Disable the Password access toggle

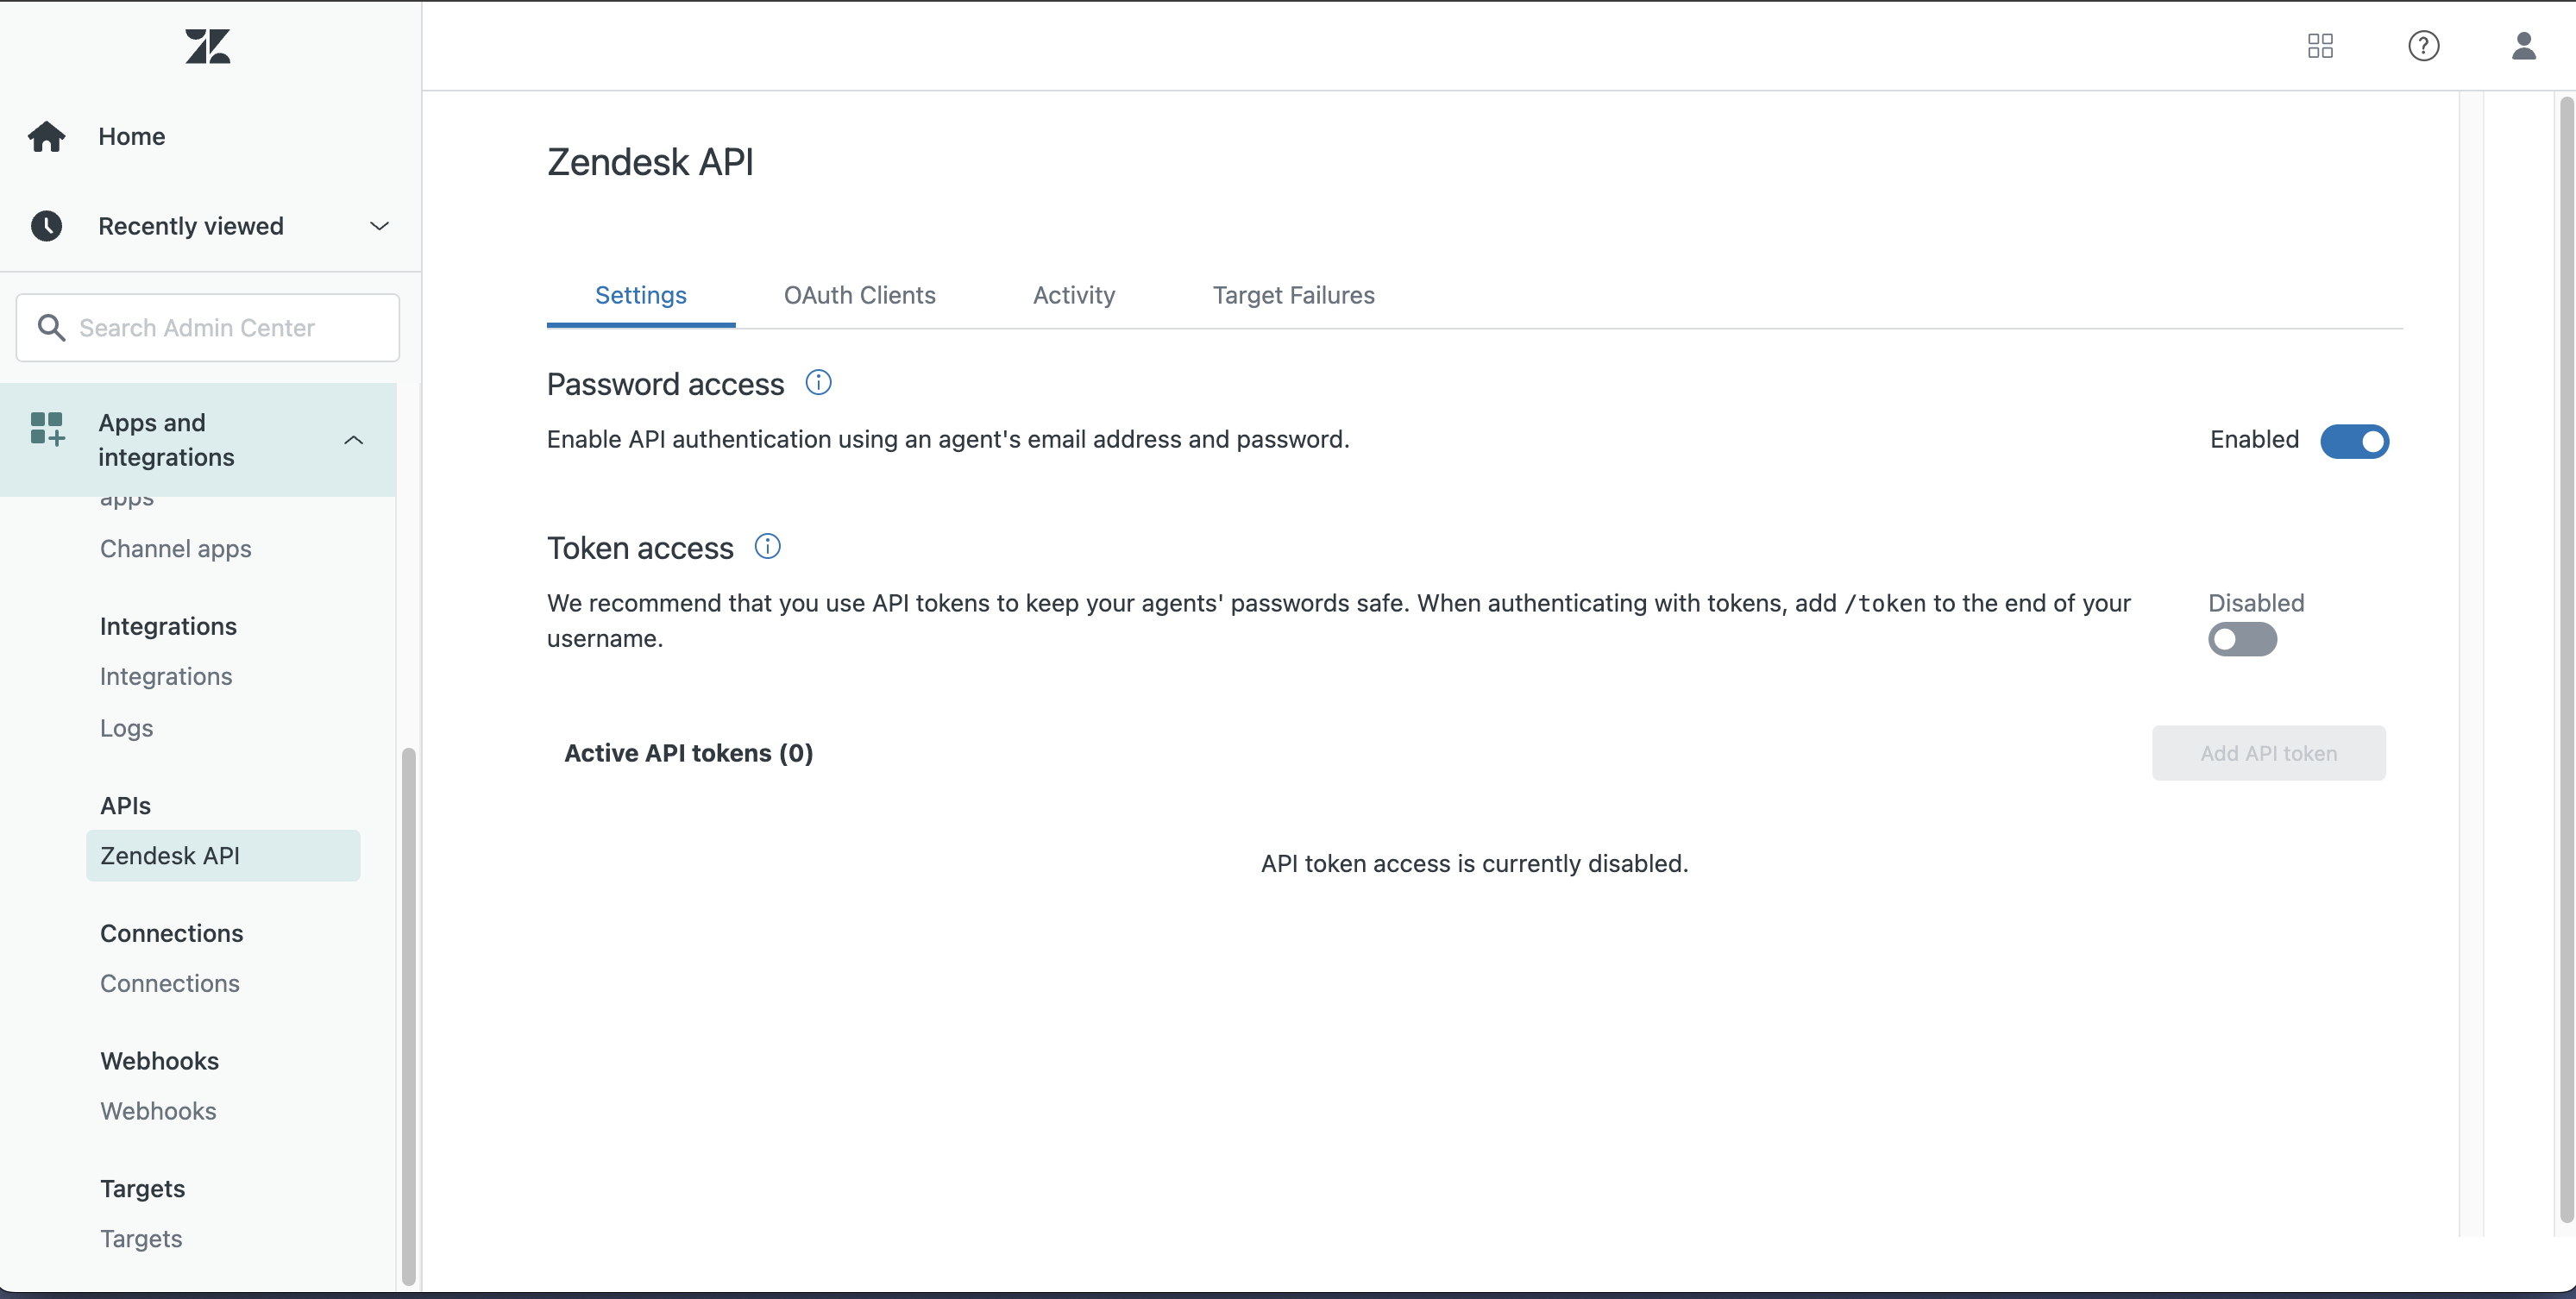click(2354, 441)
